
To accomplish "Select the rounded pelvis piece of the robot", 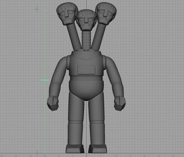I will click(86, 90).
